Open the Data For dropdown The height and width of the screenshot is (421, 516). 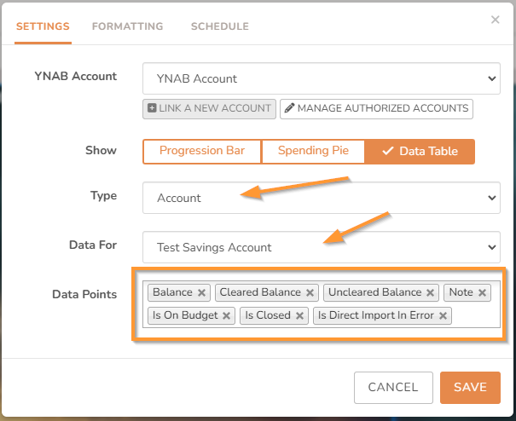pyautogui.click(x=322, y=247)
